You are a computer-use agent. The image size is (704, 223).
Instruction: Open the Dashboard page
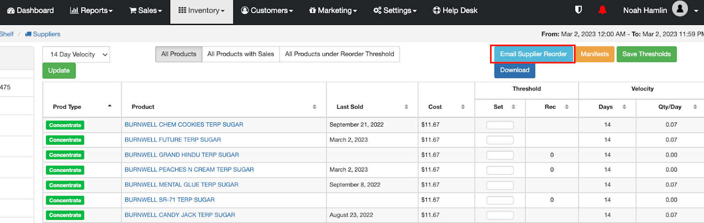coord(31,10)
